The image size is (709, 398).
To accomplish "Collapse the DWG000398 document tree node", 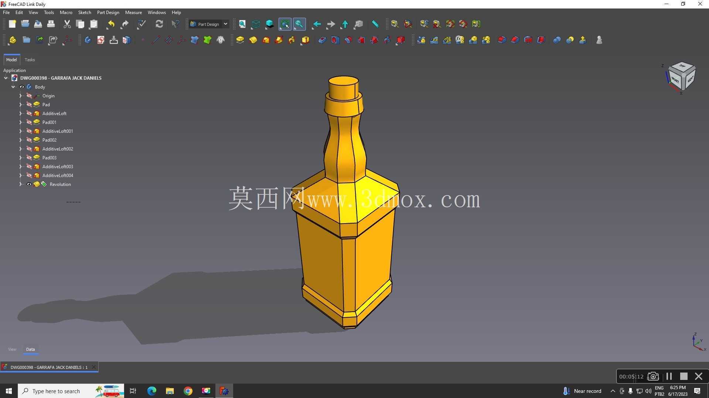I will point(6,78).
